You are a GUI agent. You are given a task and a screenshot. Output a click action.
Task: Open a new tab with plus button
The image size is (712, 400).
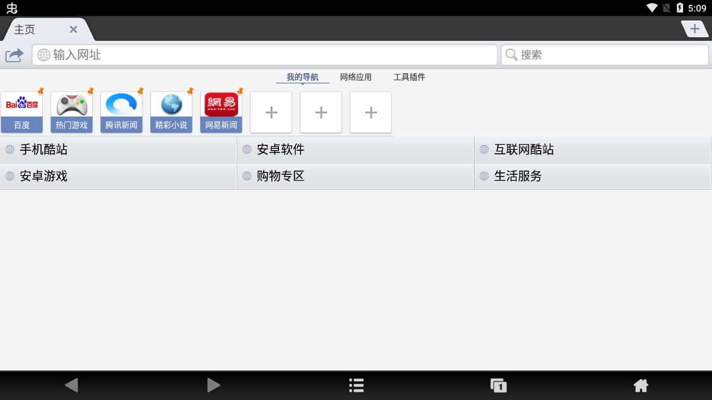click(x=695, y=29)
